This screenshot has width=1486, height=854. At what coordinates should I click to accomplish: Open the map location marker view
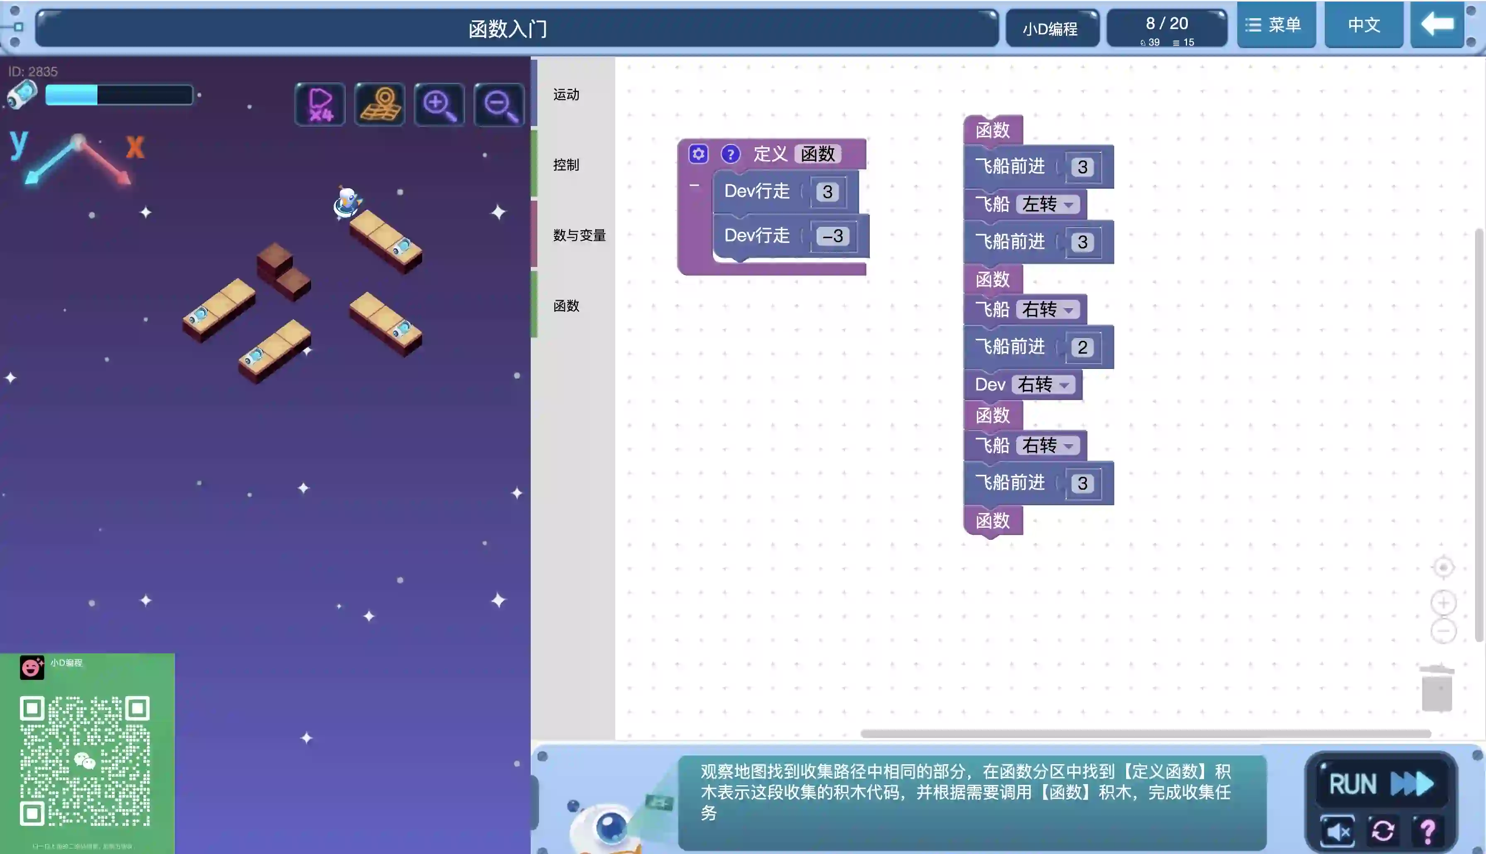pyautogui.click(x=380, y=105)
